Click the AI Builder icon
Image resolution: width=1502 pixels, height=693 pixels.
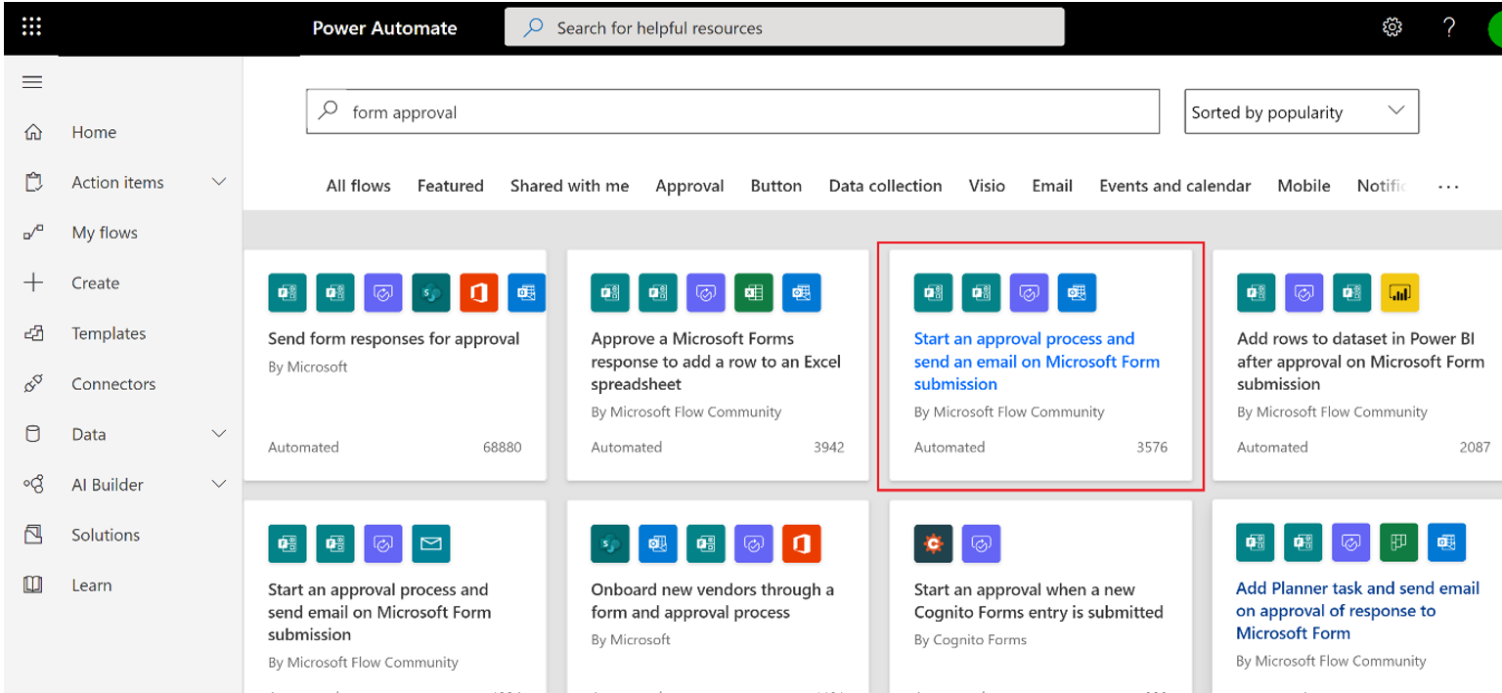tap(33, 484)
